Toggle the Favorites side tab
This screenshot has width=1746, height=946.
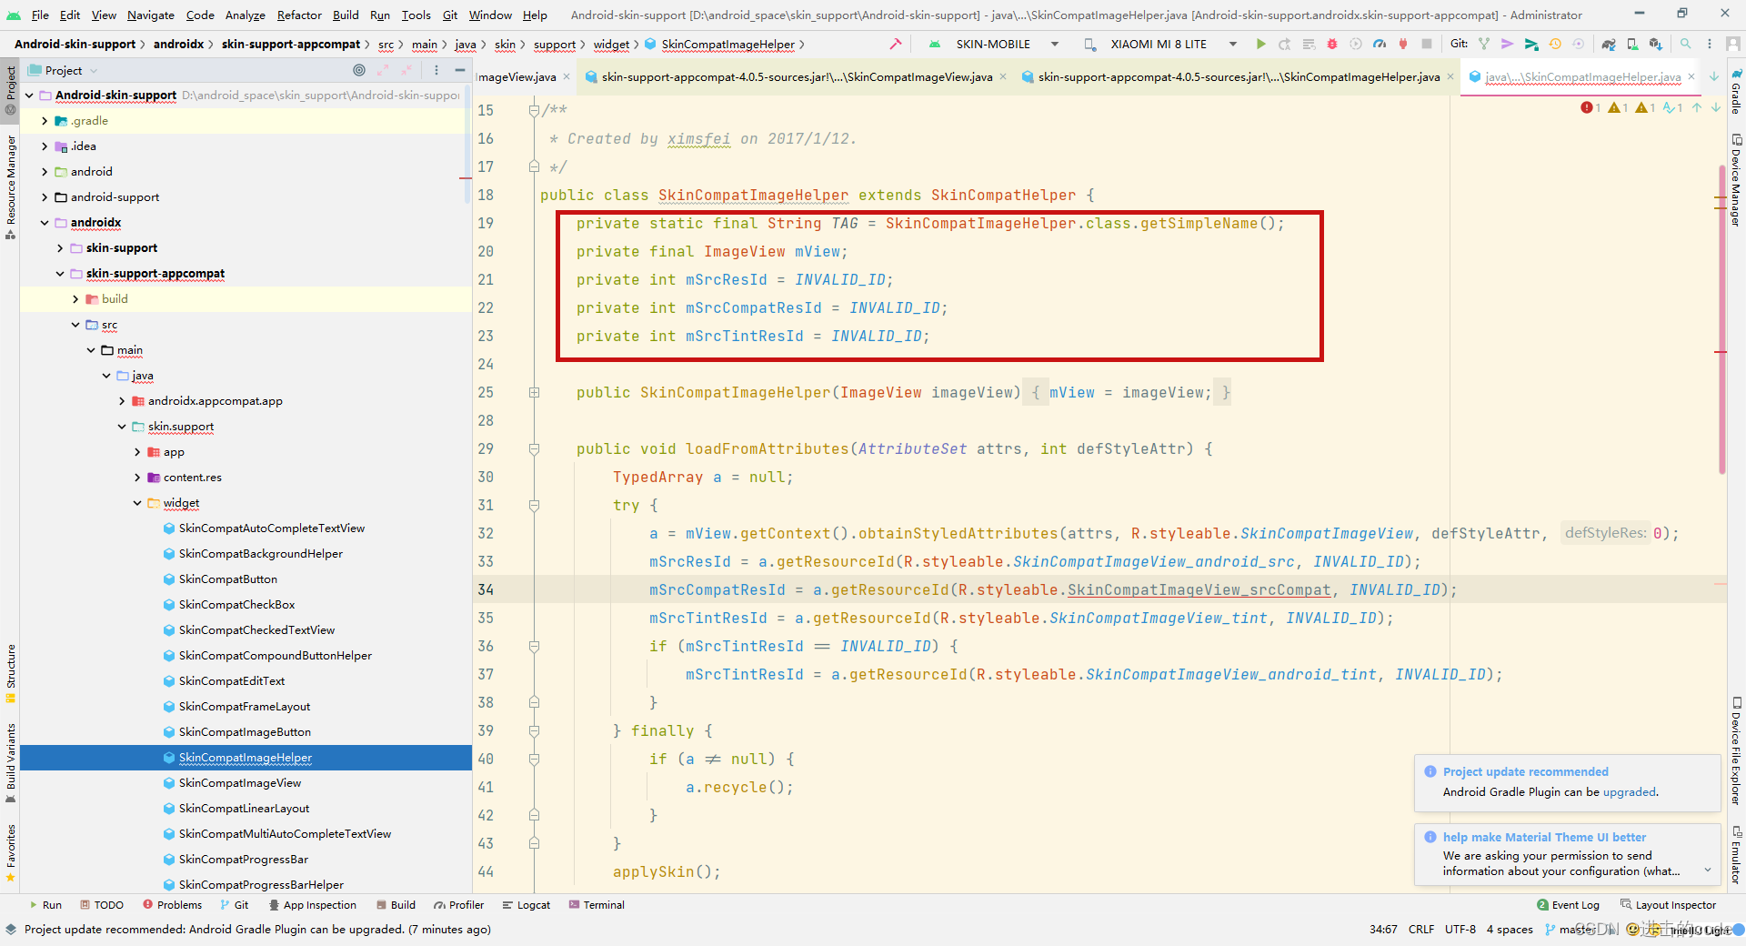[x=10, y=852]
